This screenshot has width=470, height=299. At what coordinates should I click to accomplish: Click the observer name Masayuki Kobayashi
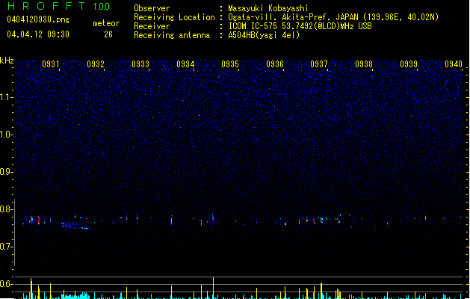(x=268, y=8)
